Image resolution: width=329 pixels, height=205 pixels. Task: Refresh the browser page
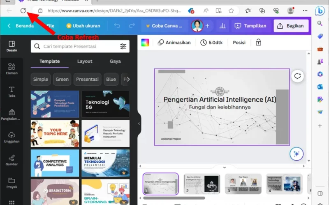click(23, 11)
